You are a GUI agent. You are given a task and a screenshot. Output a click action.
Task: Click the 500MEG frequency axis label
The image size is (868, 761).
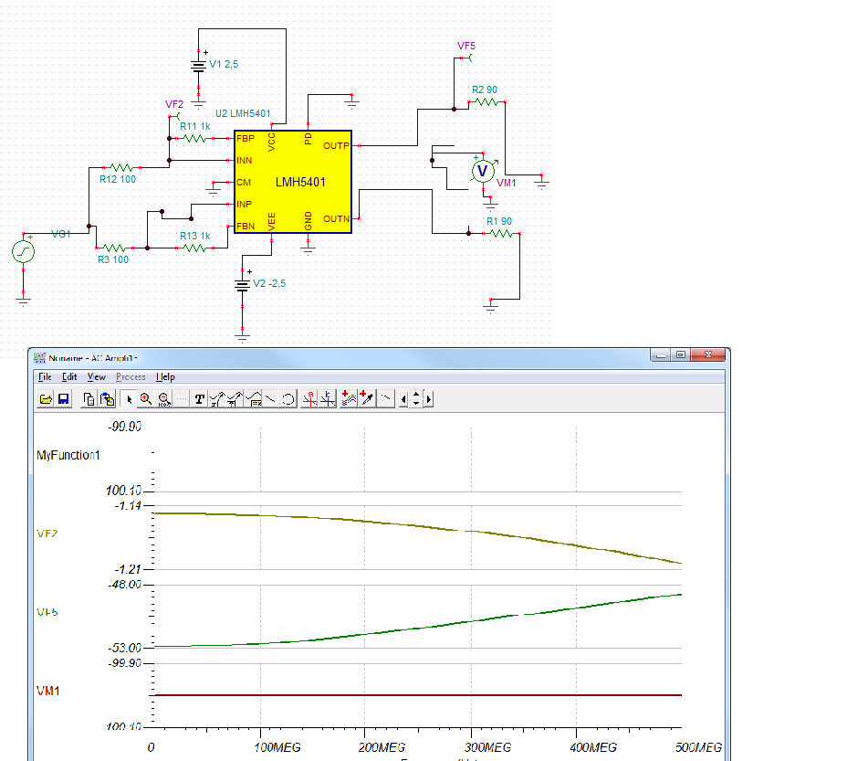pos(698,747)
